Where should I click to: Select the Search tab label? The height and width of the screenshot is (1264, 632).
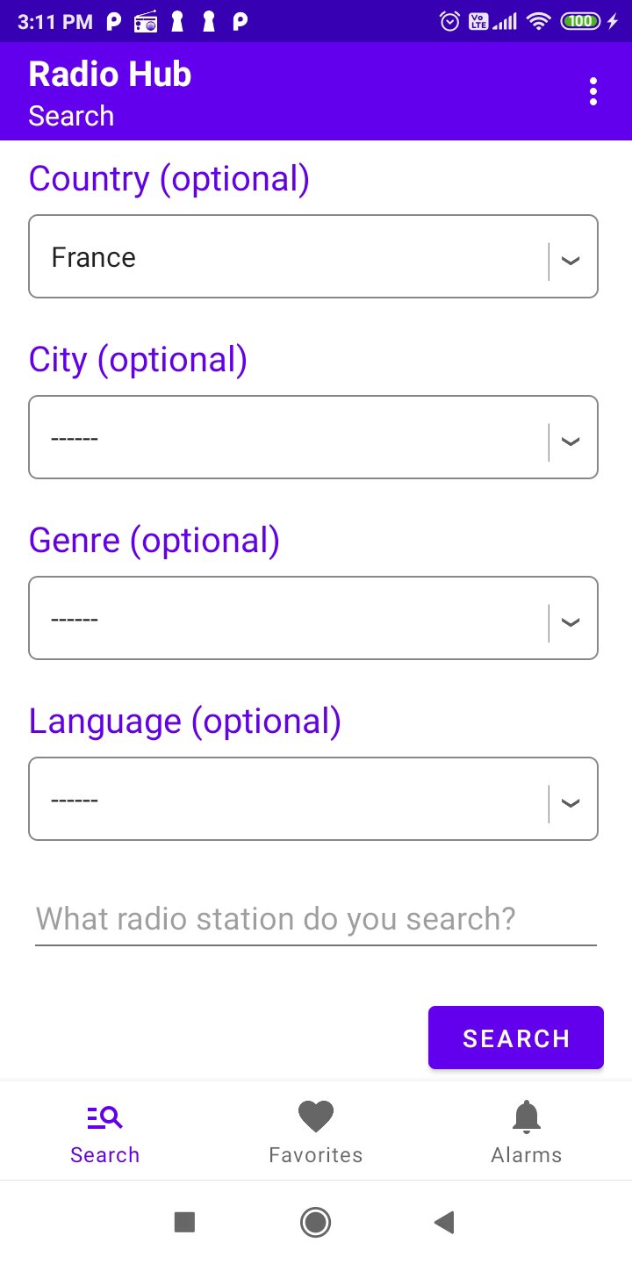tap(105, 1155)
